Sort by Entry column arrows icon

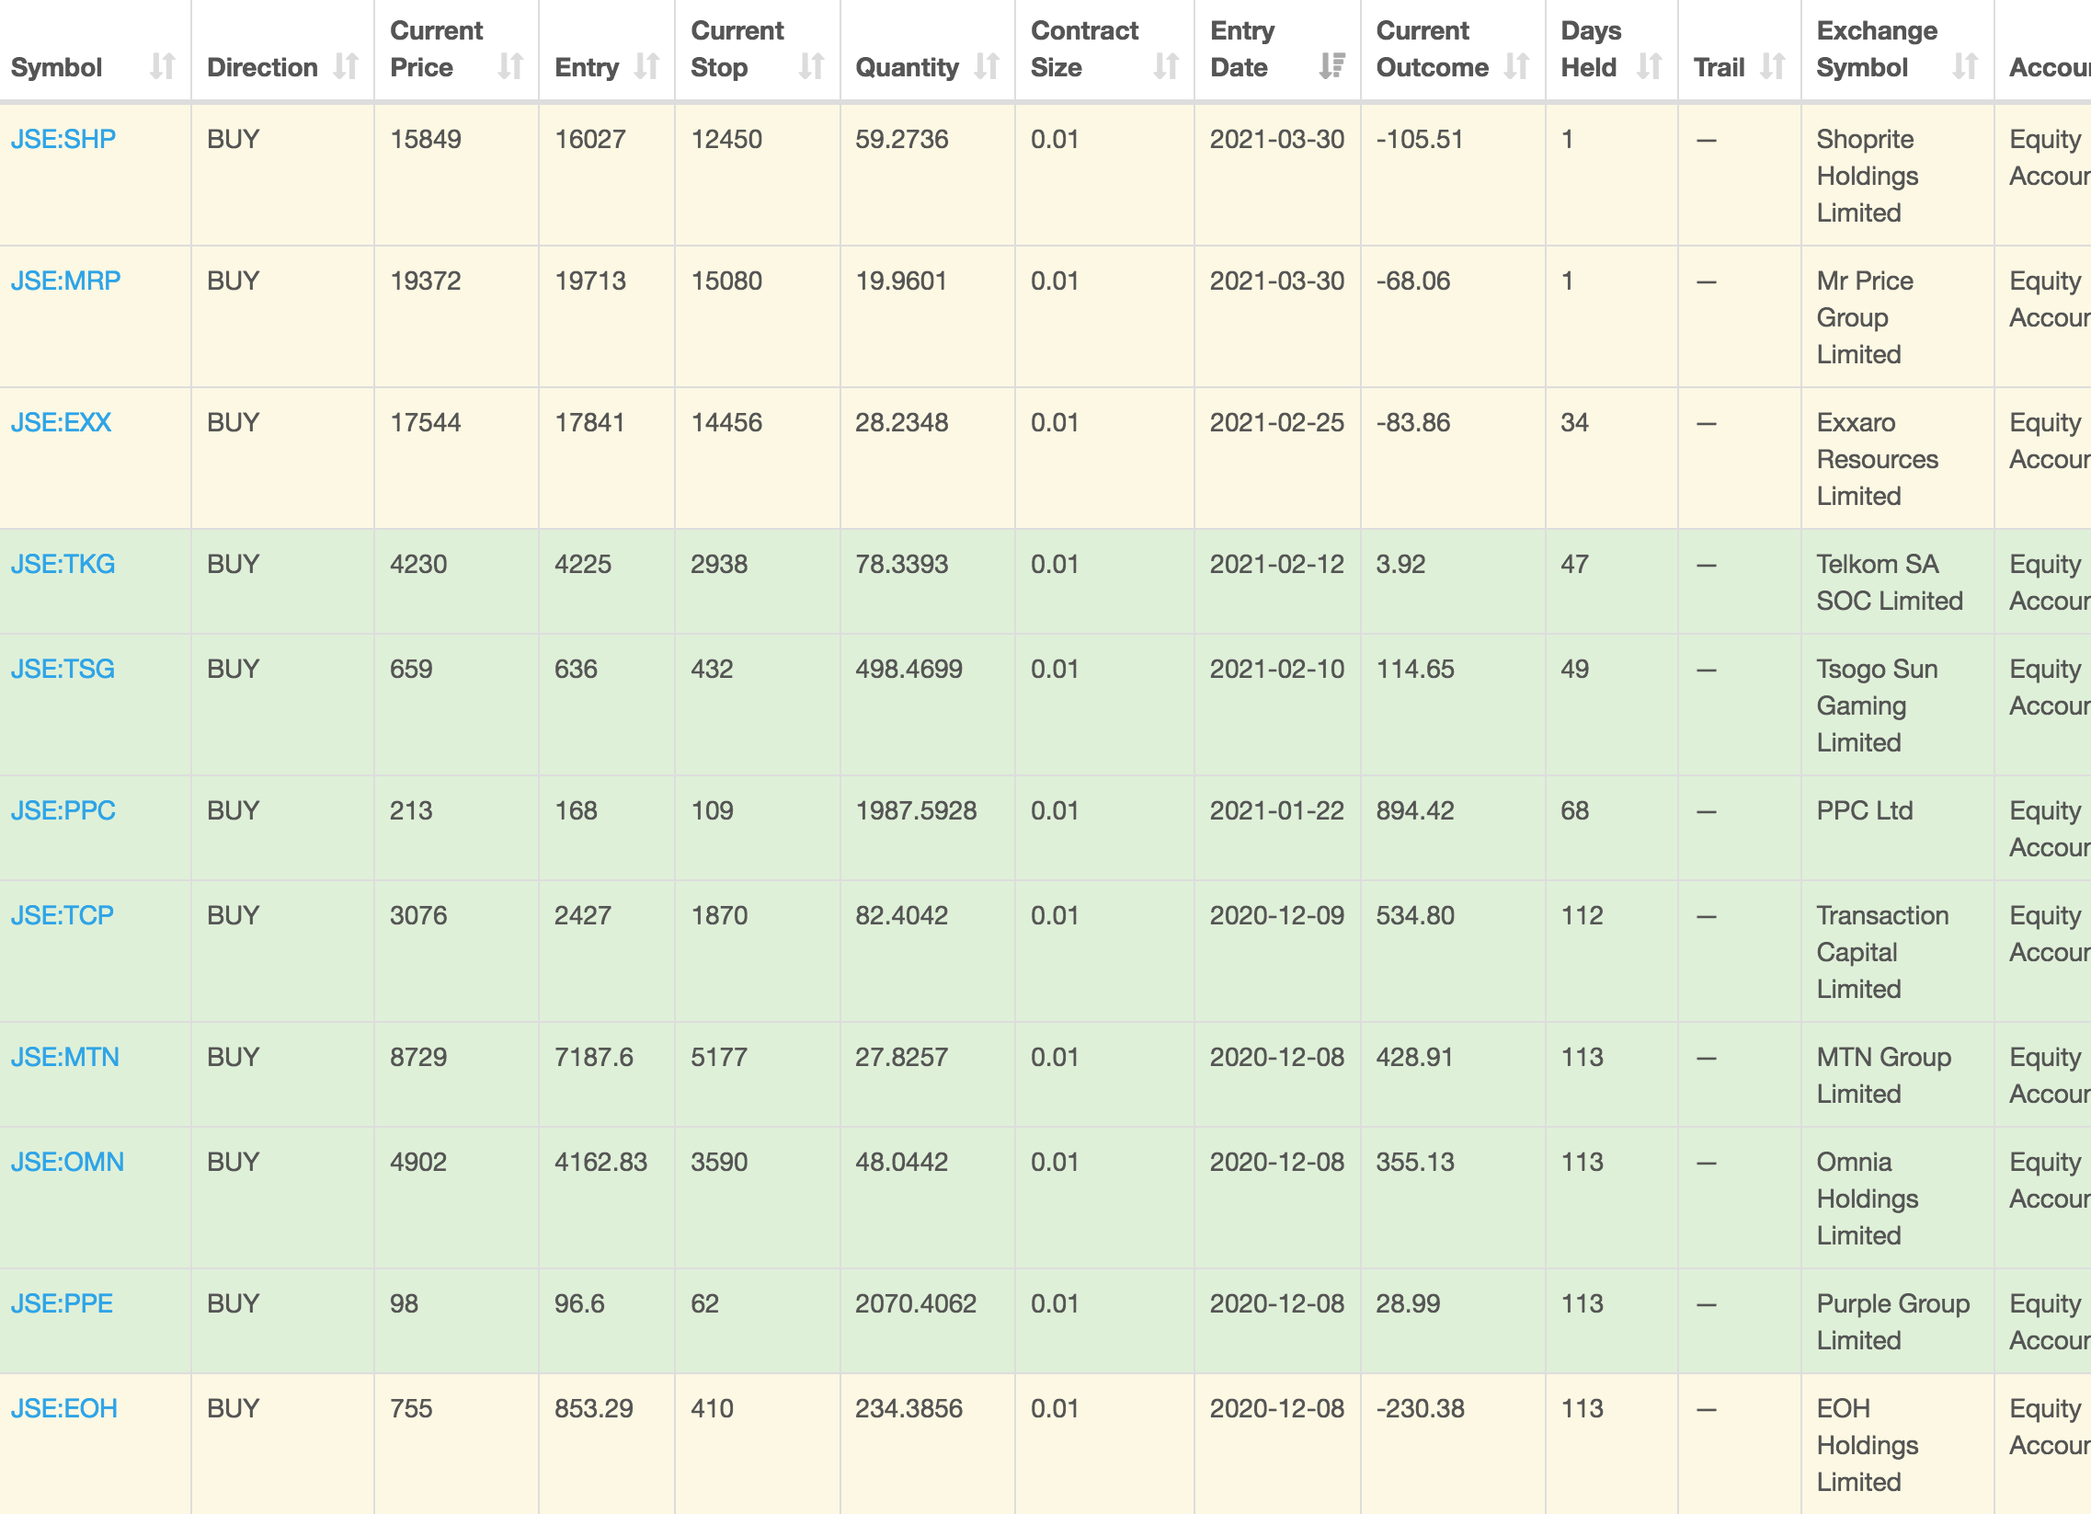tap(647, 66)
